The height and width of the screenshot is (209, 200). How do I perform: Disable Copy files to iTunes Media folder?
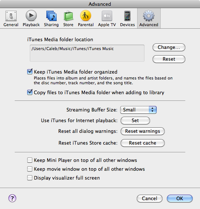[30, 92]
